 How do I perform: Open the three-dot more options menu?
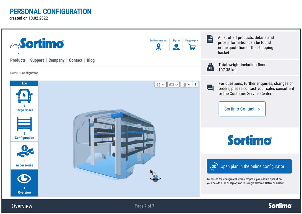click(x=196, y=85)
